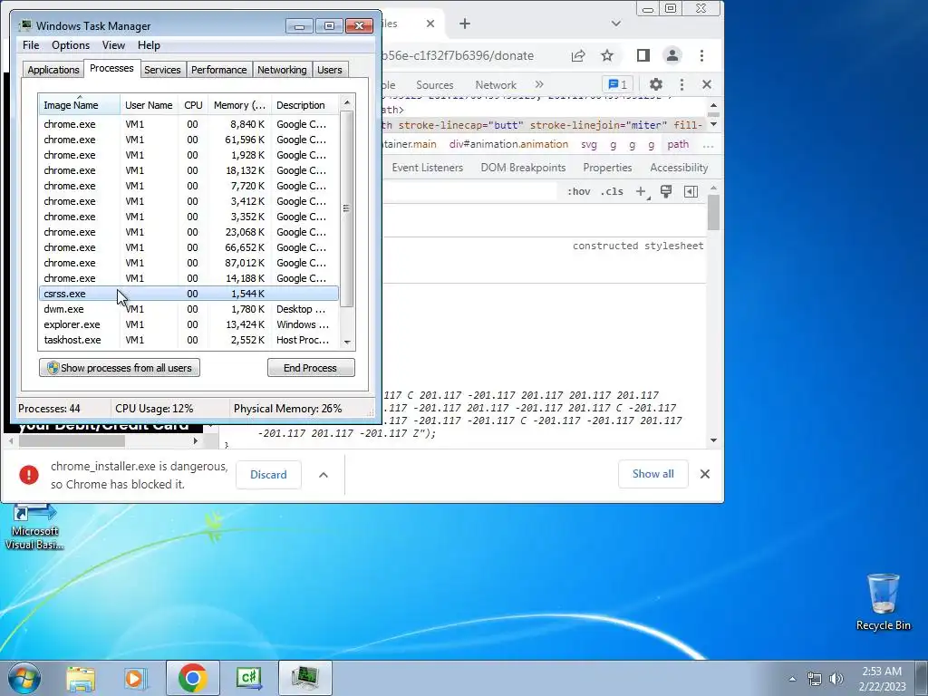
Task: Toggle computed styles sidebar icon
Action: [691, 191]
